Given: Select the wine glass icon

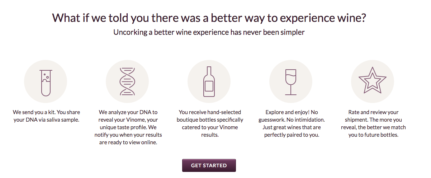Looking at the screenshot, I should (x=291, y=81).
